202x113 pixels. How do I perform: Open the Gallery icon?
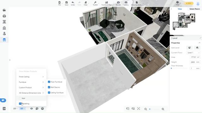(126, 3)
